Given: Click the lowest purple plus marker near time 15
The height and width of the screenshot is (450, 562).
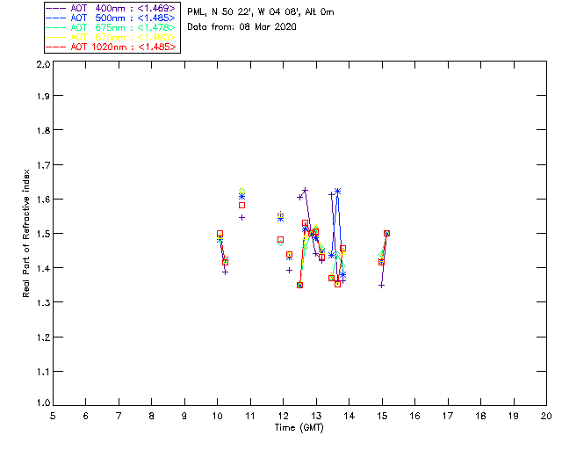Looking at the screenshot, I should (381, 285).
